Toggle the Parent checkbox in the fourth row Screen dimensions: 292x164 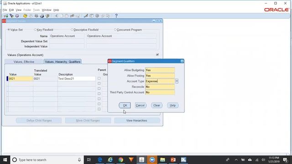click(99, 94)
